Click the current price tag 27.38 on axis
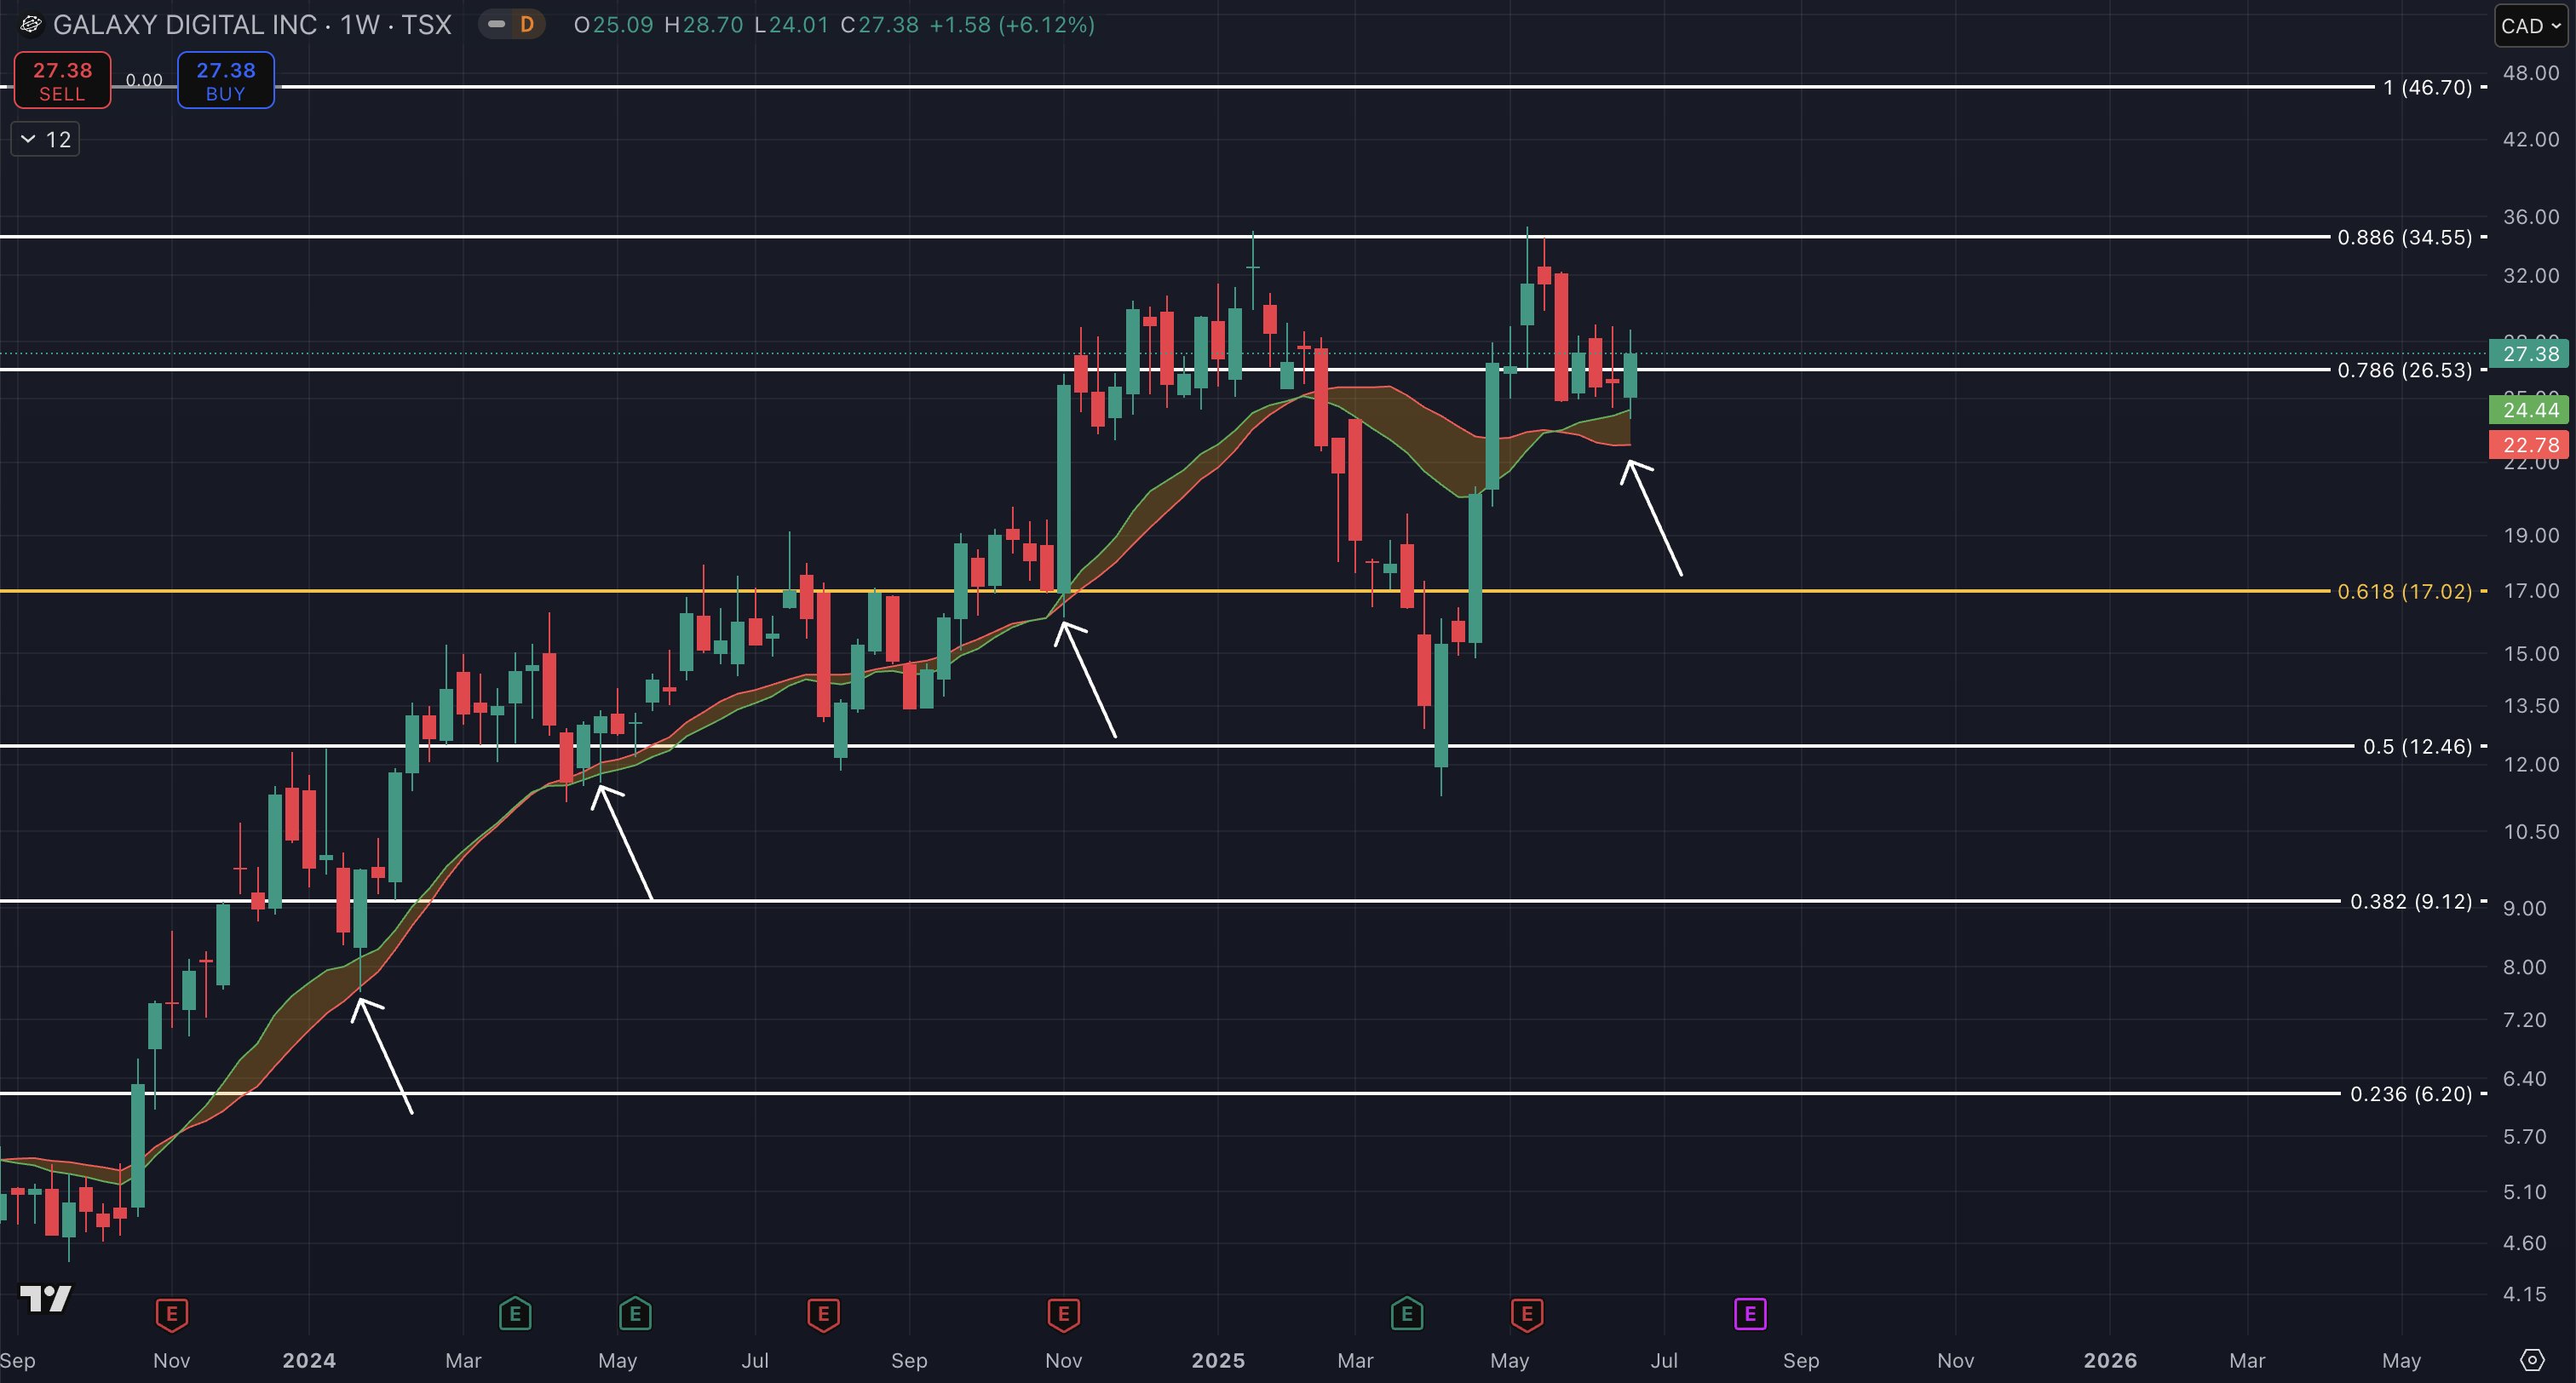Image resolution: width=2576 pixels, height=1383 pixels. (2529, 354)
